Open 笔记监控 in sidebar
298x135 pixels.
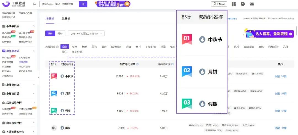pyautogui.click(x=7, y=71)
